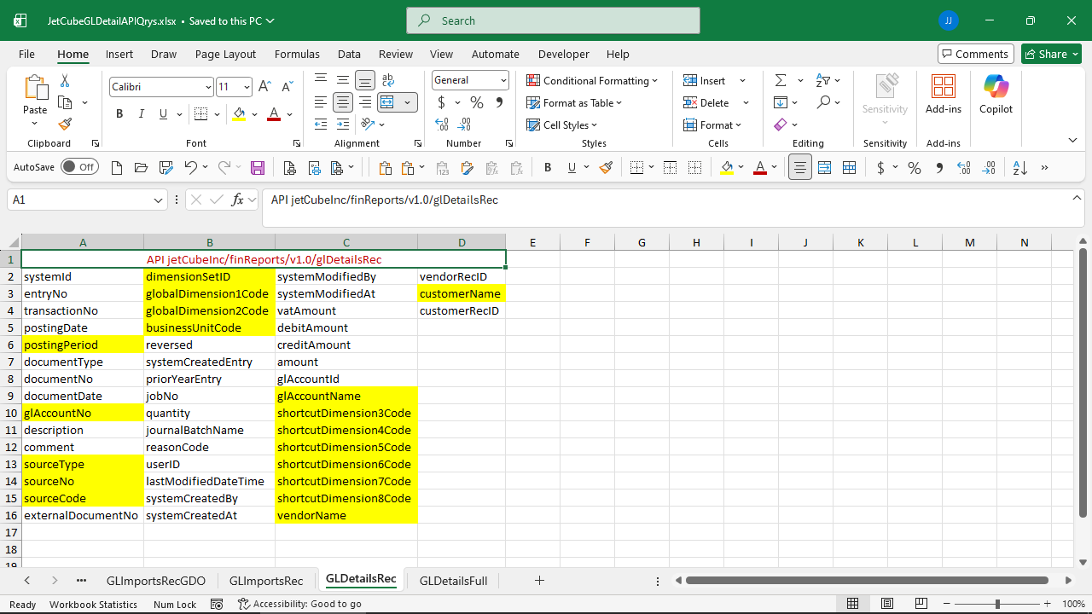Click the Share button
This screenshot has height=614, width=1092.
(x=1051, y=54)
